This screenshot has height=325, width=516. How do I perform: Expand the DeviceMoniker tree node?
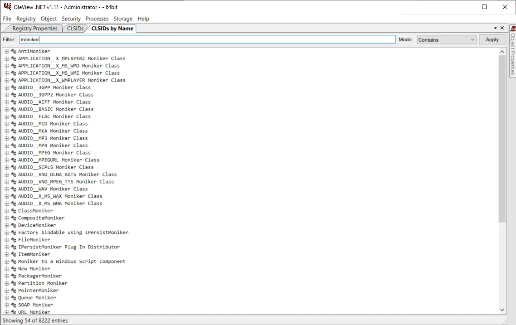pos(7,225)
